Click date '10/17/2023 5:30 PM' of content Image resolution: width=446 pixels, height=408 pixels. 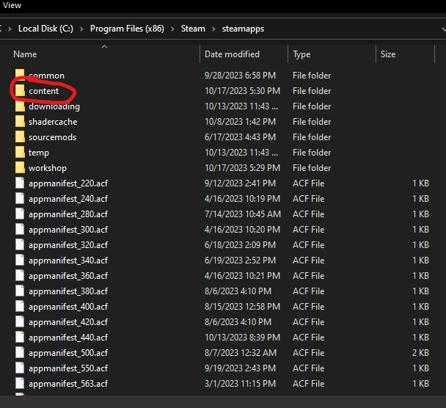click(242, 91)
